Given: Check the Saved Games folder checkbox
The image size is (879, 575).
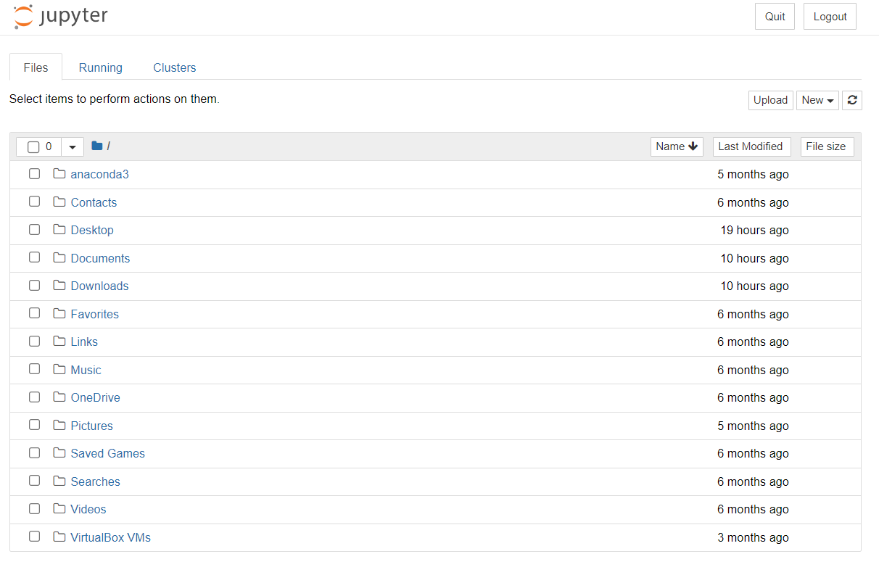Looking at the screenshot, I should (34, 452).
